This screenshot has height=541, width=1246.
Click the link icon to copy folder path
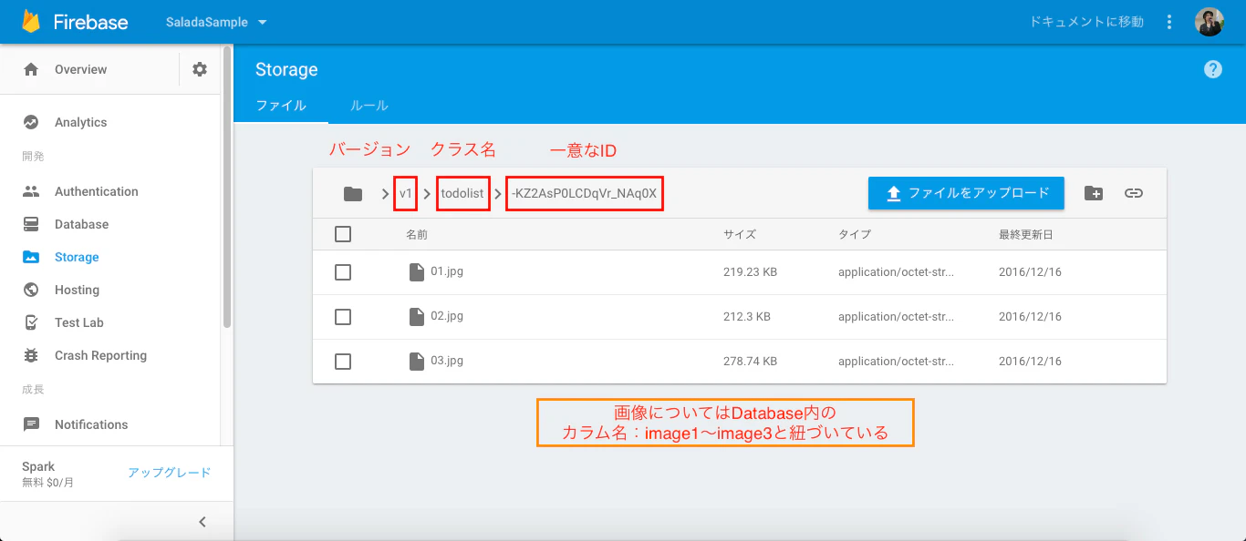point(1134,193)
